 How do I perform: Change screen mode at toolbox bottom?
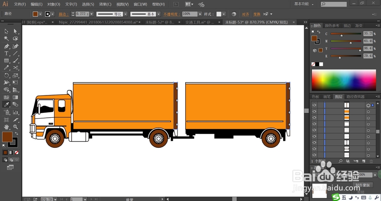point(10,167)
